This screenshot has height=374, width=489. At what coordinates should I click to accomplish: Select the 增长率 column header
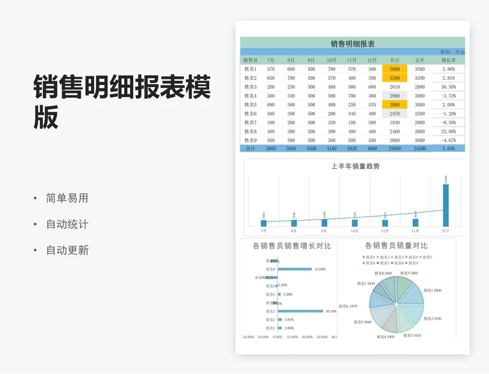(x=449, y=60)
